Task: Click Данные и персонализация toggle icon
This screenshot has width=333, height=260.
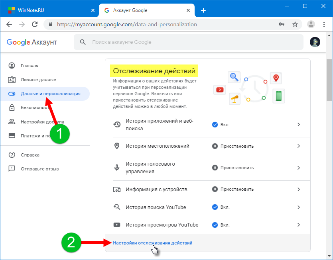Action: point(12,94)
